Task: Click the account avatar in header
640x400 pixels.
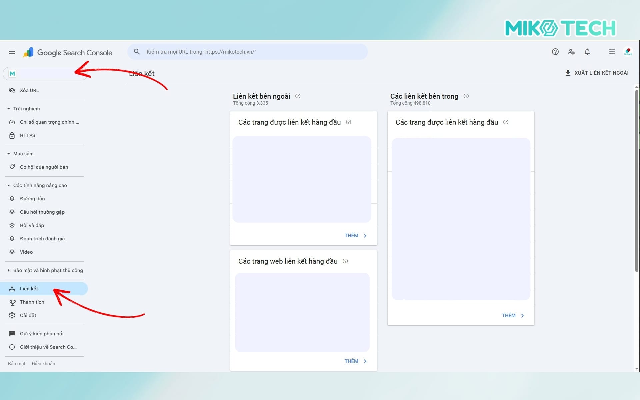Action: pyautogui.click(x=628, y=52)
